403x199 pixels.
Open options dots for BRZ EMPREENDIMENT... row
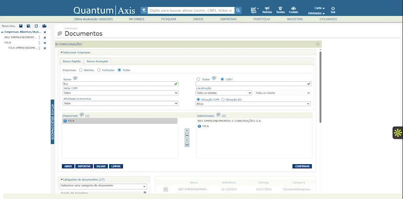[40, 38]
